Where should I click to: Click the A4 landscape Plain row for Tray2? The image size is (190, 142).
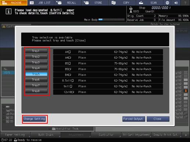tap(108, 58)
